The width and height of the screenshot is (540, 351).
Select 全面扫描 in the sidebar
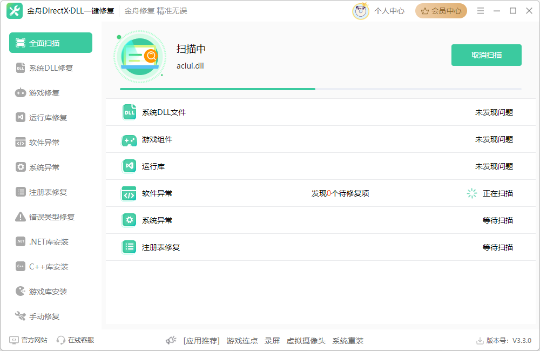51,43
